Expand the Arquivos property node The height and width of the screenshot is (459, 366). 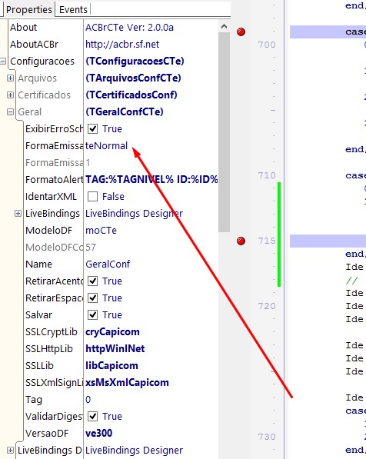[10, 78]
